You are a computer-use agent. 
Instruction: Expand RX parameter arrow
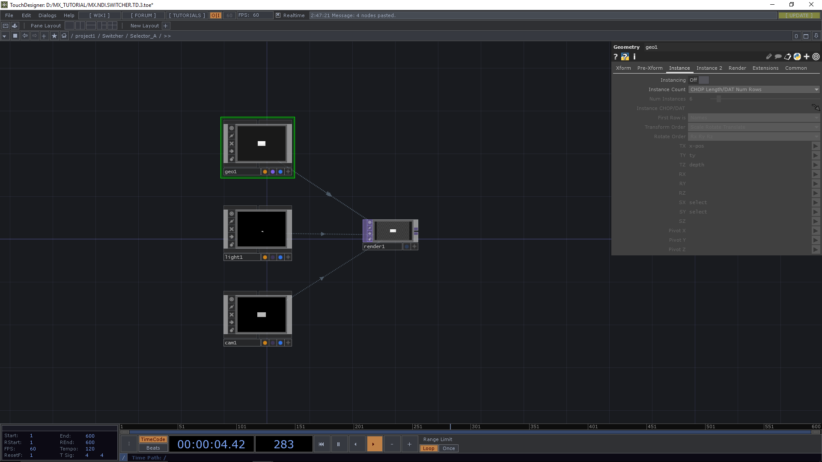[816, 174]
